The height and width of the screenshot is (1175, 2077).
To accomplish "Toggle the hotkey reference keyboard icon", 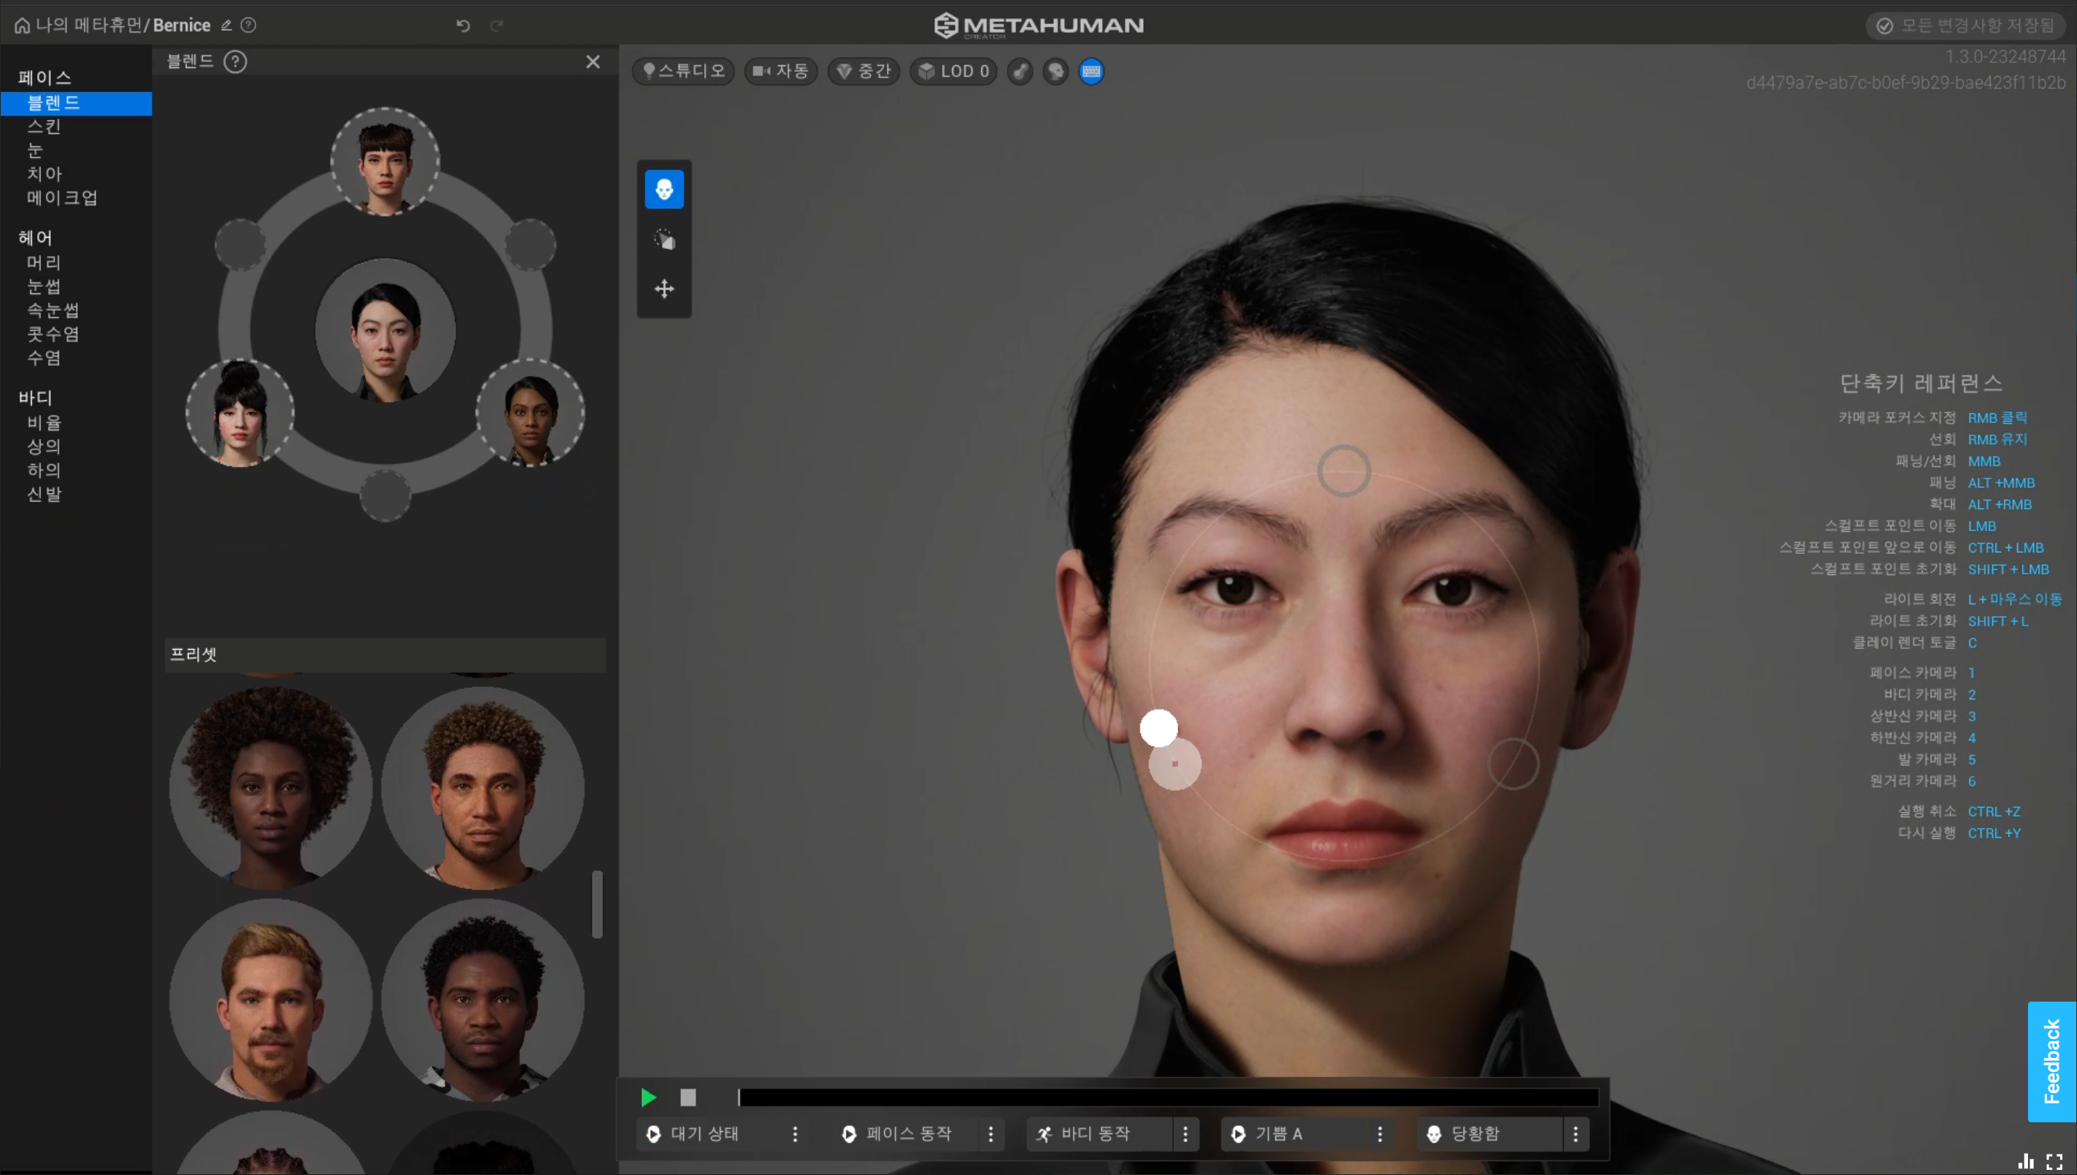I will 1090,71.
